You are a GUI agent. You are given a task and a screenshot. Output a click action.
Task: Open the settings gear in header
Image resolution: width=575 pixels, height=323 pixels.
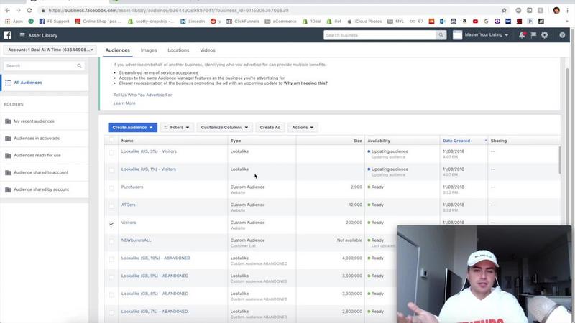click(x=545, y=35)
